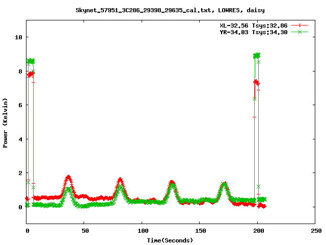Click the green line sample in the legend
Screen dimensions: 326x245
300,32
